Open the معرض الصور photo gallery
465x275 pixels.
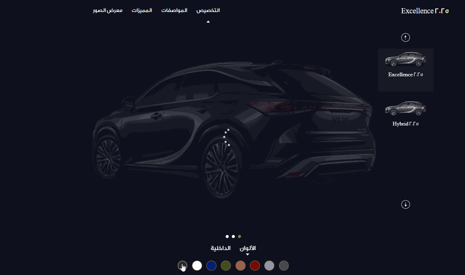[107, 10]
